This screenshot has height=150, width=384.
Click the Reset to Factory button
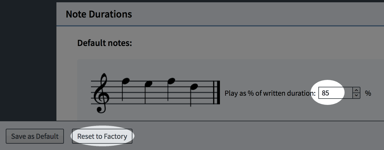click(x=102, y=136)
